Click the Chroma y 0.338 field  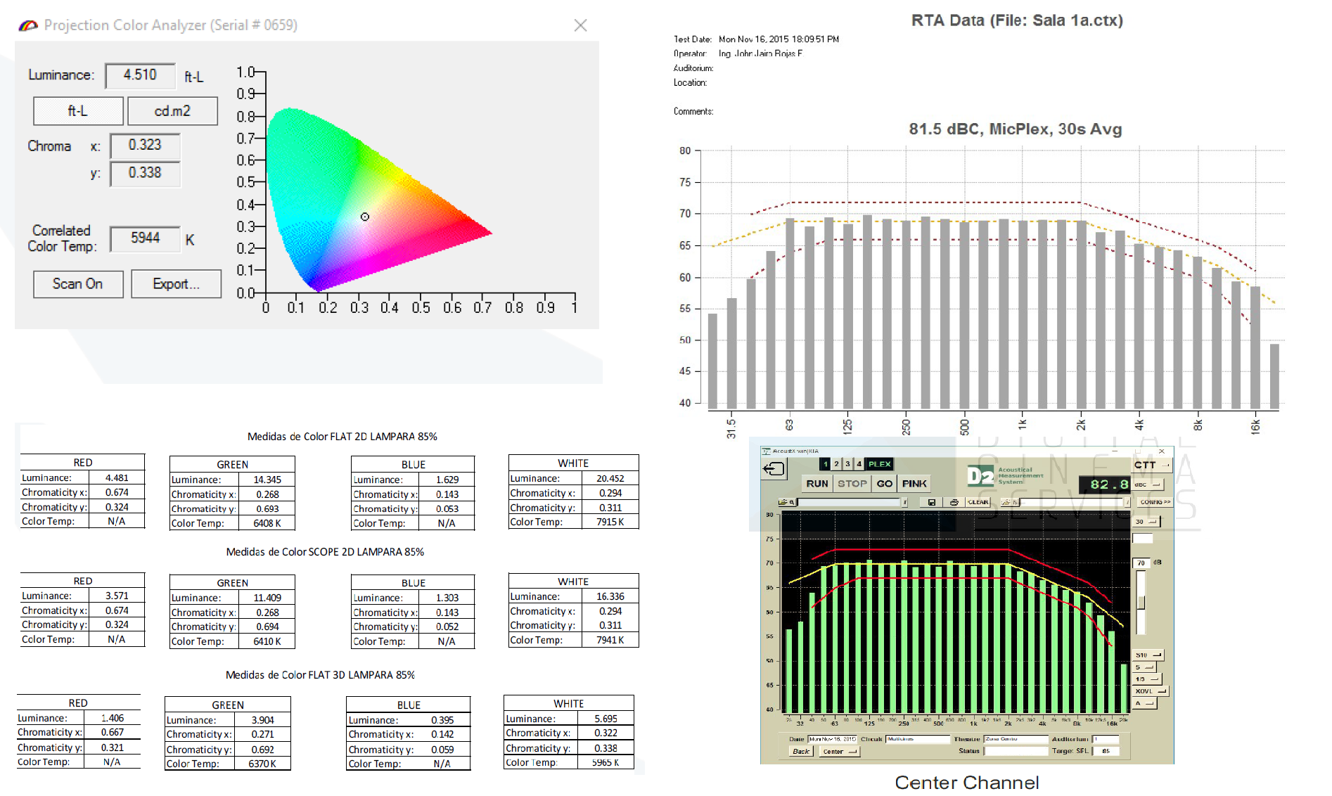tap(145, 173)
